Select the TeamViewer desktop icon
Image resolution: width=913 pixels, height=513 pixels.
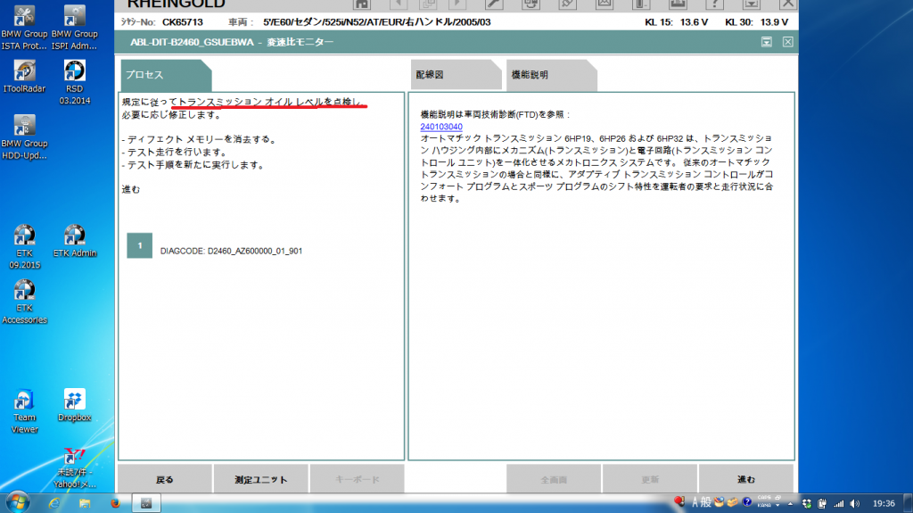[x=24, y=411]
